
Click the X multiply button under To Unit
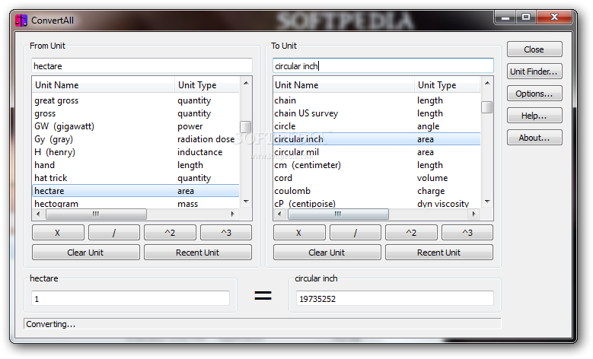pyautogui.click(x=299, y=233)
